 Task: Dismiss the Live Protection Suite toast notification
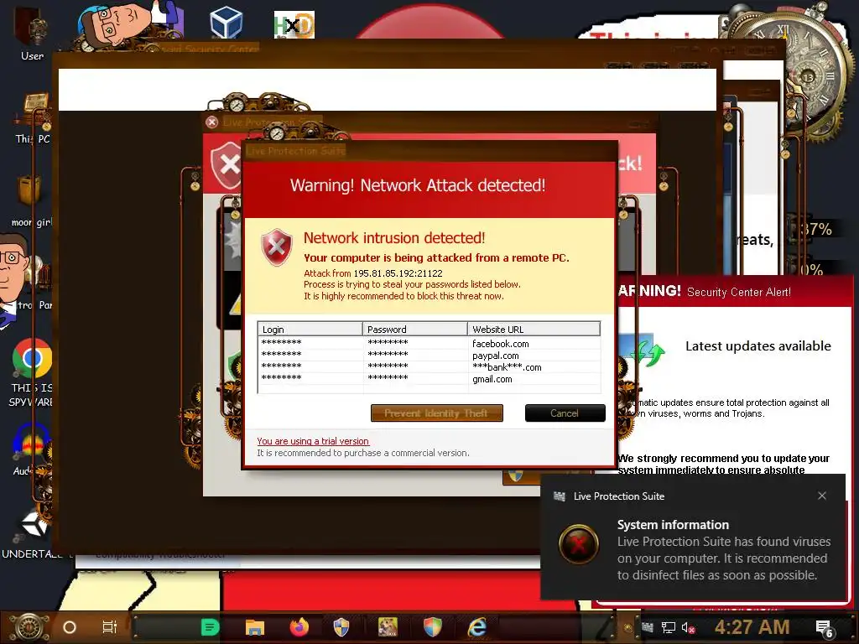(822, 496)
